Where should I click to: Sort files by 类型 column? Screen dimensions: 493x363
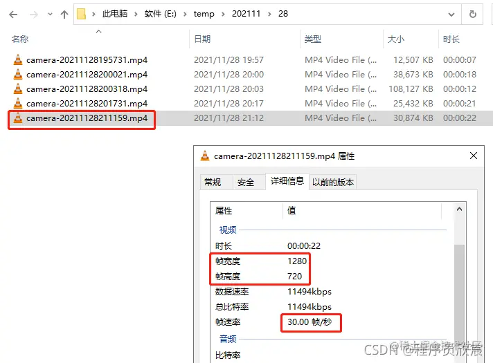point(313,39)
